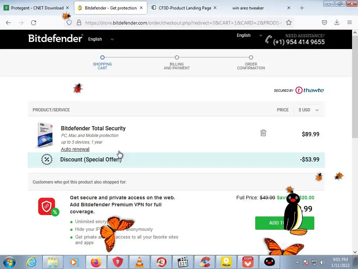Click the page scrollbar up arrow
The width and height of the screenshot is (358, 269).
click(355, 33)
